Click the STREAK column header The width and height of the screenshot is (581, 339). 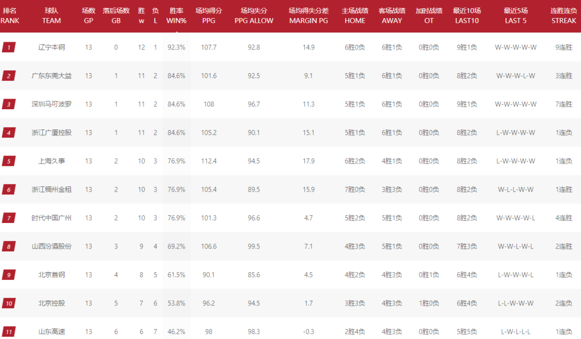coord(564,16)
